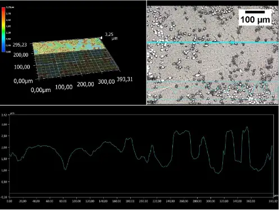Screen dimensions: 279x210
Task: Select the 295,23 axis value in 3D view
Action: coord(20,45)
